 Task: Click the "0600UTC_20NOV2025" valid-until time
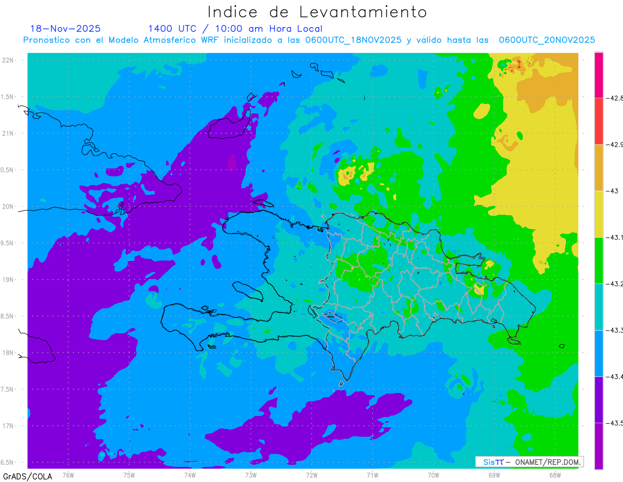click(x=547, y=40)
